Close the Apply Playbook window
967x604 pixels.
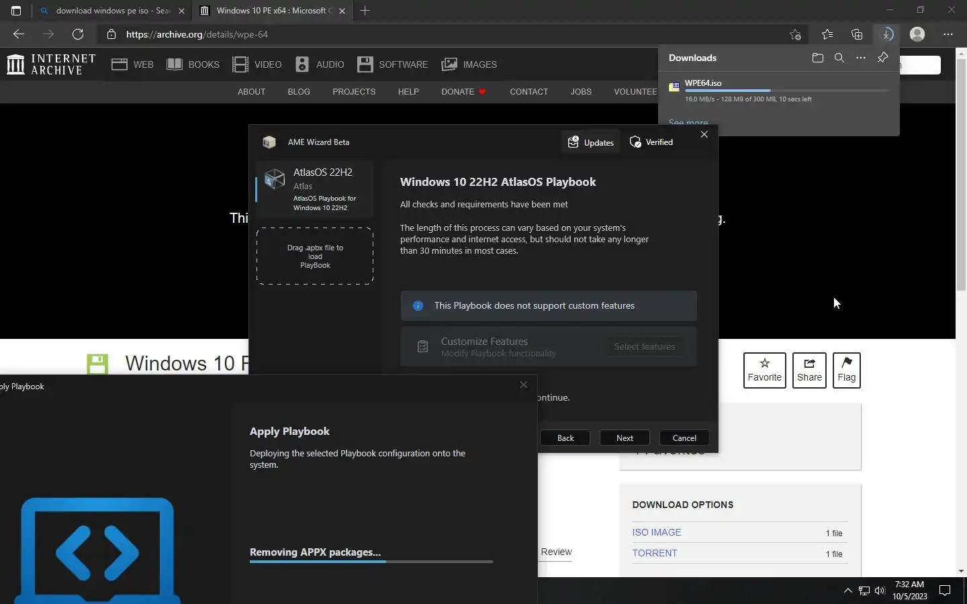click(x=524, y=385)
